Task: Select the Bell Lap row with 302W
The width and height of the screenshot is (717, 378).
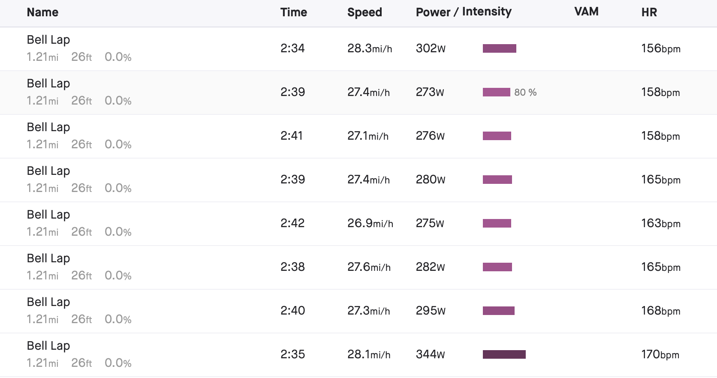Action: (358, 49)
